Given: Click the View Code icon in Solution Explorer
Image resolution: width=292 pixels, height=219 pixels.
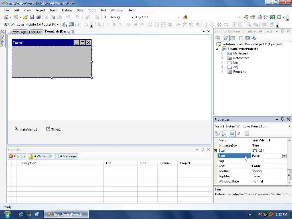Looking at the screenshot, I should pyautogui.click(x=241, y=38).
